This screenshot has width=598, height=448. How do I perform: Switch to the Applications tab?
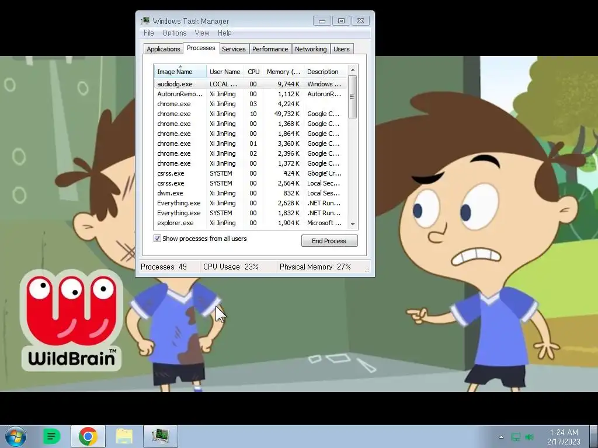pos(164,49)
